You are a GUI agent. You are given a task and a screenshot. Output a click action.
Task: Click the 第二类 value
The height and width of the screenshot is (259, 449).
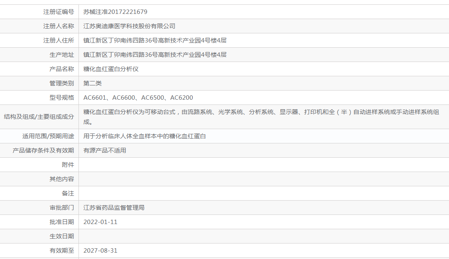click(92, 83)
